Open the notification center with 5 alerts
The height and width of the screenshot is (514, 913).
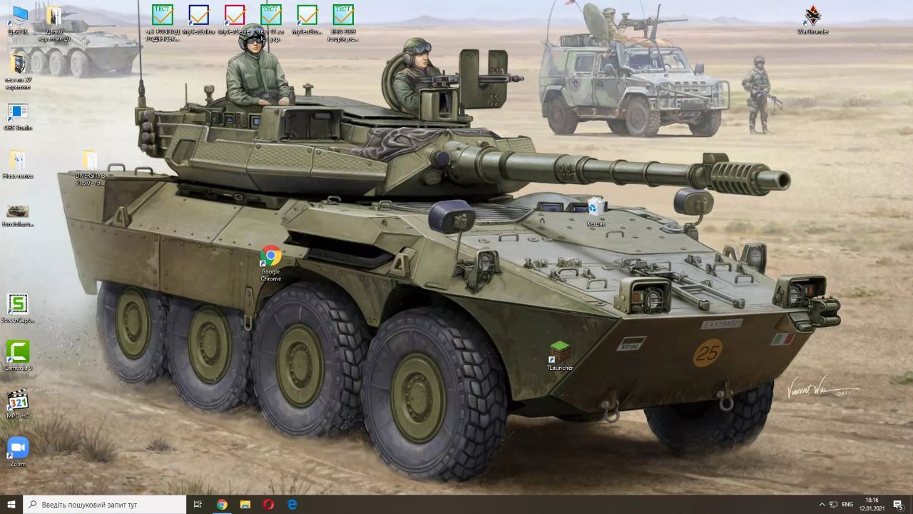point(898,504)
